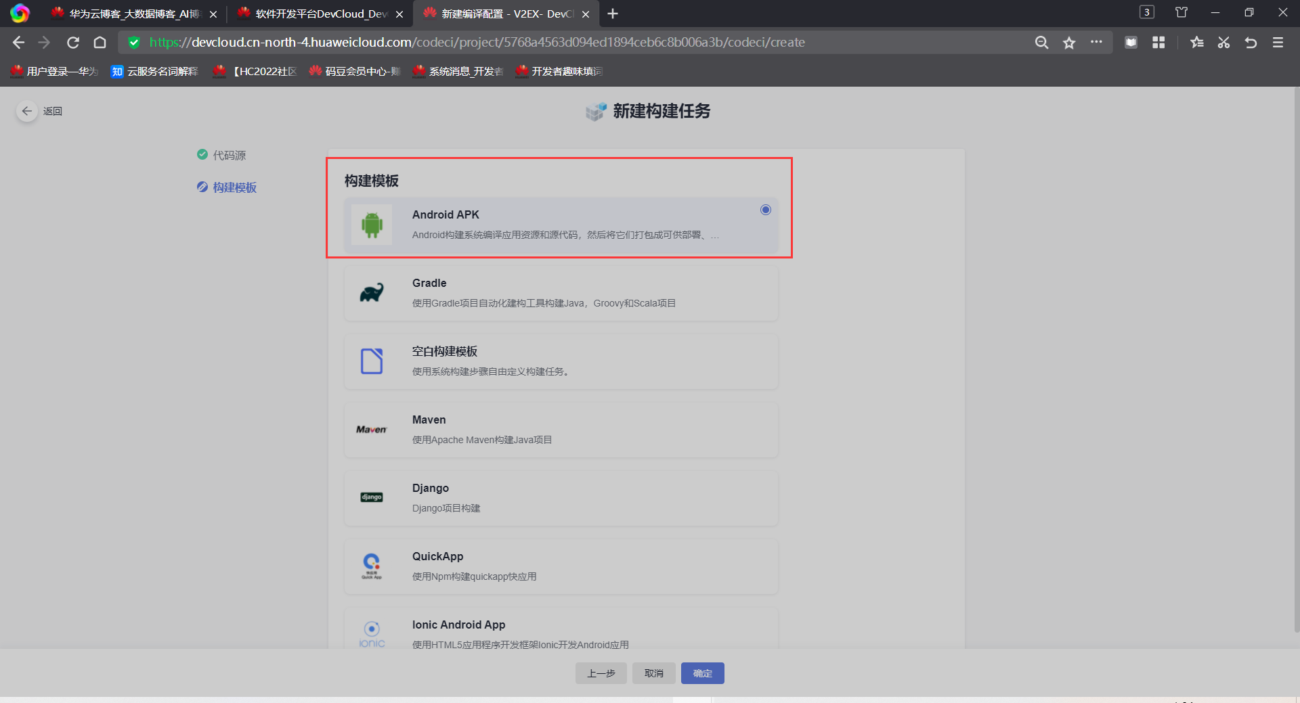Select the 新建编译配置 - V2EX tab

(506, 14)
